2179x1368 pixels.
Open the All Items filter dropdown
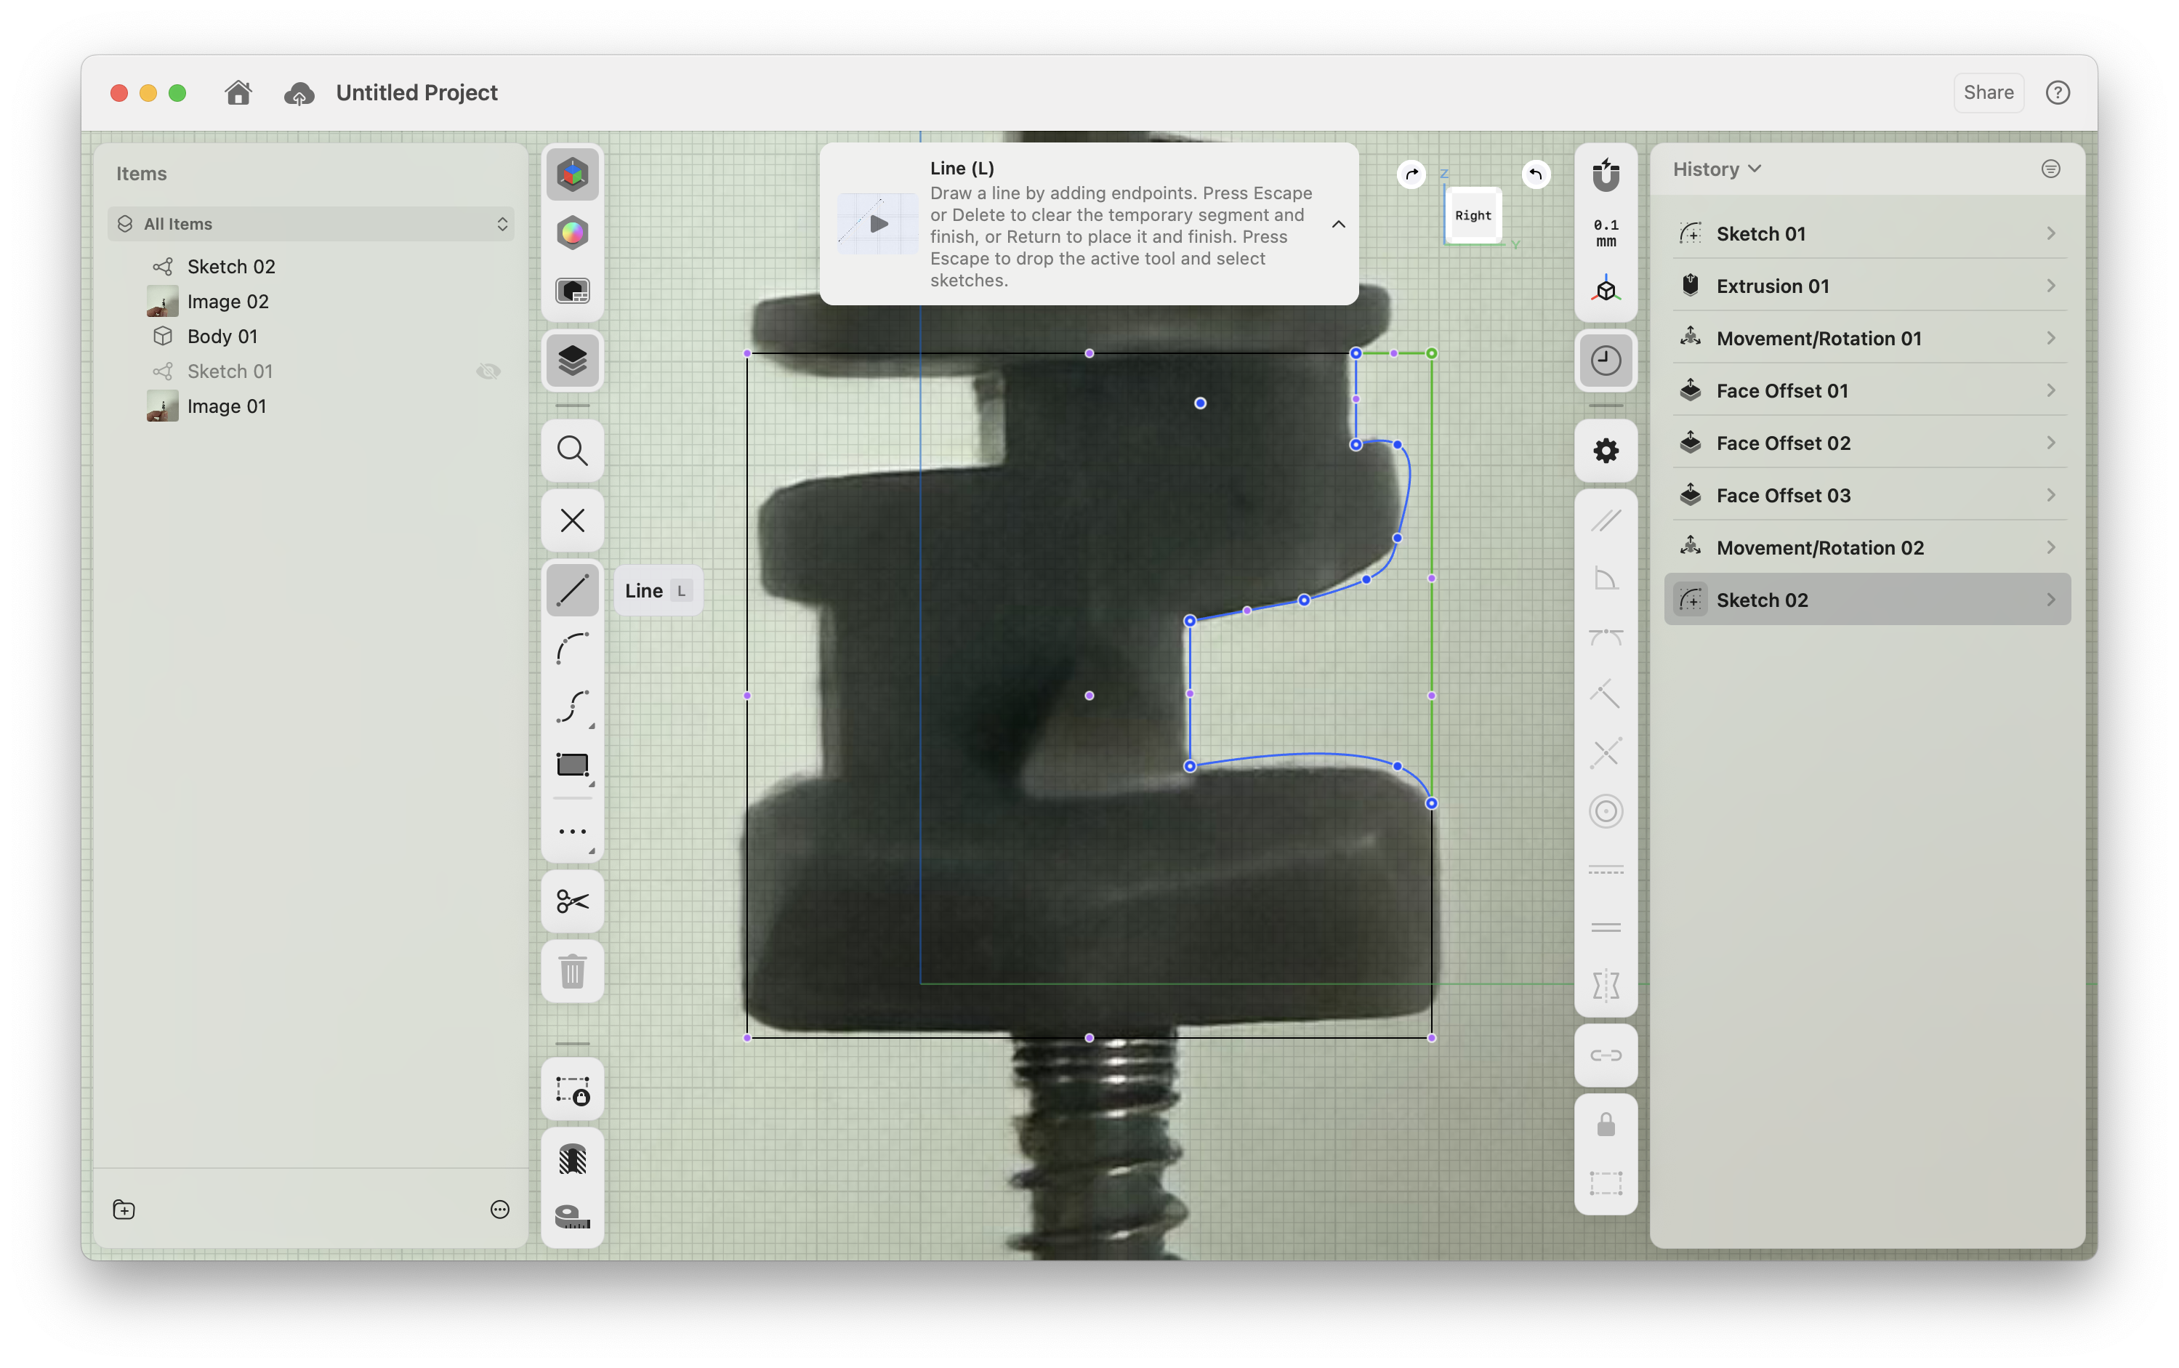tap(311, 223)
